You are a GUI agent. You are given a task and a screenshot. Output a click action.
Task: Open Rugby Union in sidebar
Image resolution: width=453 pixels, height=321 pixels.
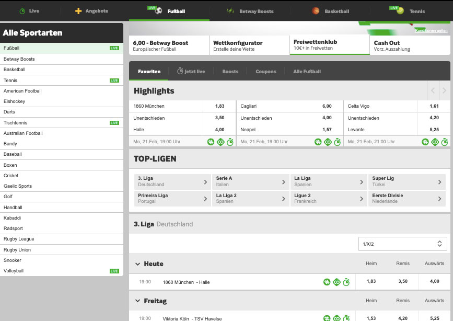click(x=62, y=250)
